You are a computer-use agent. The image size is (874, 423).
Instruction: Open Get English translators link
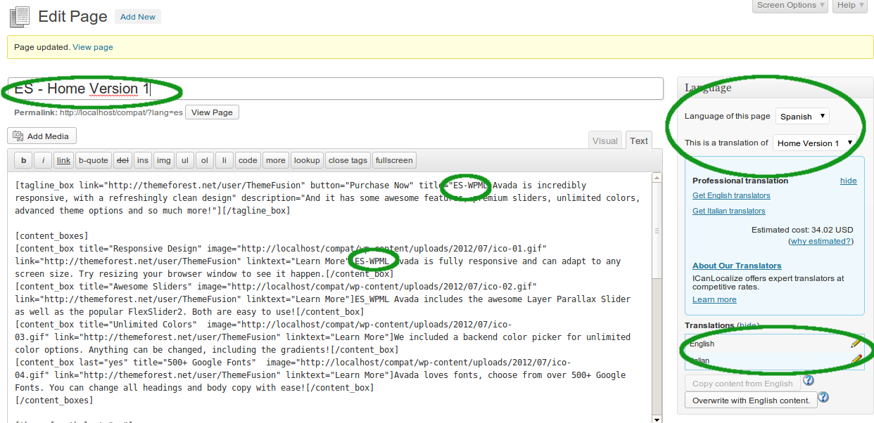click(731, 195)
